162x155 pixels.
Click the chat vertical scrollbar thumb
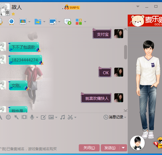tap(126, 52)
